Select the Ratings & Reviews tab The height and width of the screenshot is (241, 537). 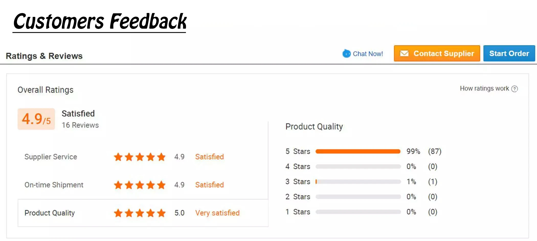coord(44,56)
